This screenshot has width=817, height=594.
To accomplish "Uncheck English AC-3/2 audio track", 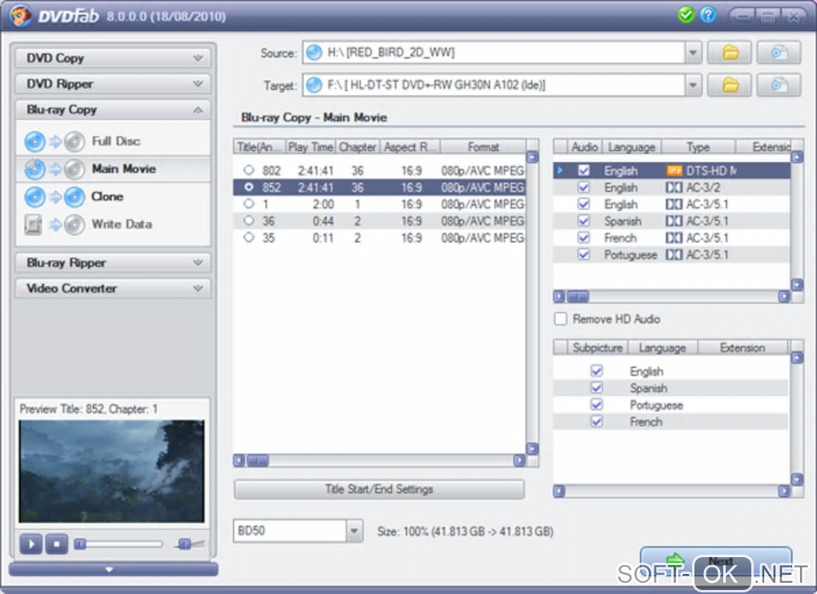I will [x=584, y=188].
